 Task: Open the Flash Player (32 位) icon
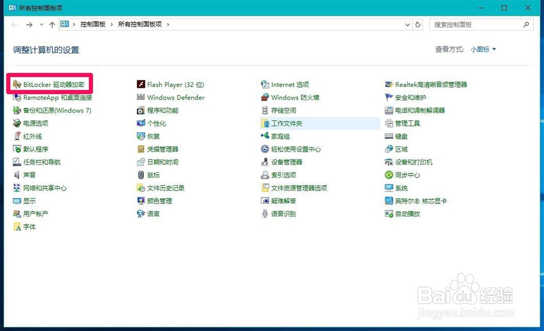(x=141, y=84)
